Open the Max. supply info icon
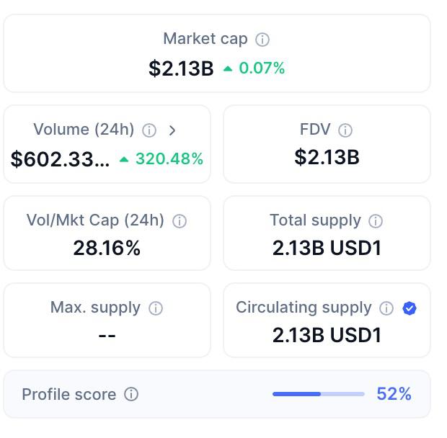This screenshot has width=447, height=438. [156, 308]
